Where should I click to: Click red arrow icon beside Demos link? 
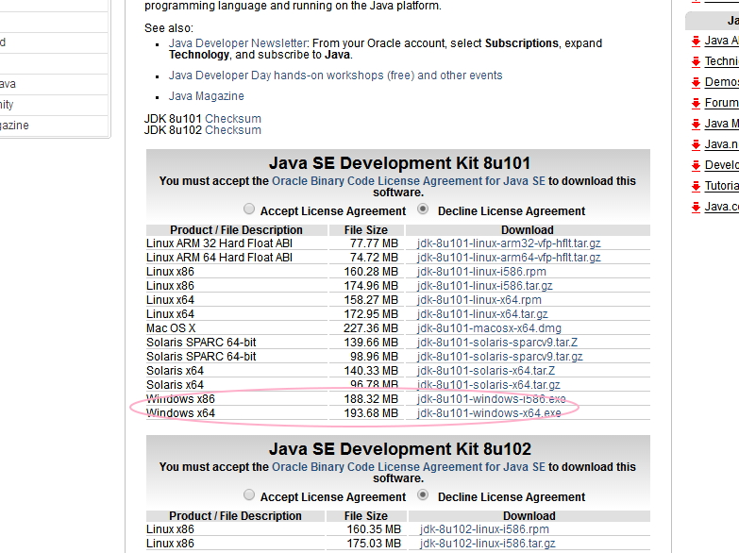(x=697, y=82)
